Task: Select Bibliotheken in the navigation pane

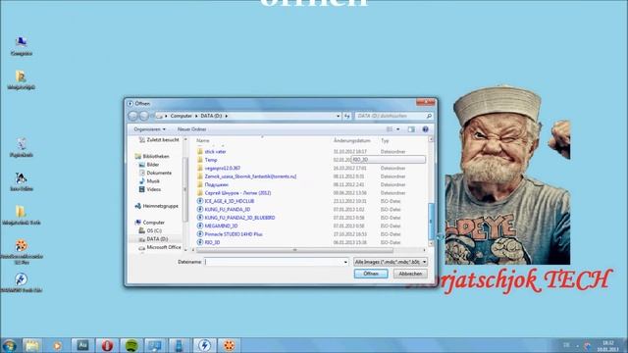Action: coord(152,156)
